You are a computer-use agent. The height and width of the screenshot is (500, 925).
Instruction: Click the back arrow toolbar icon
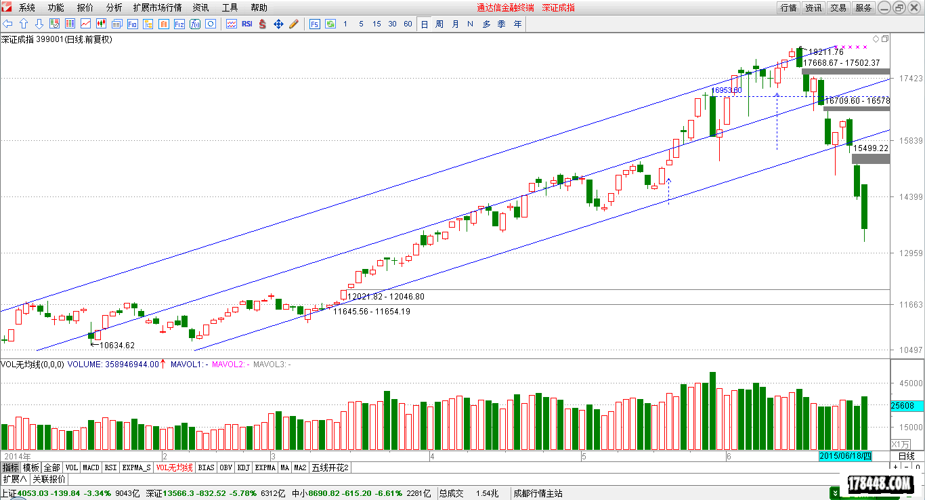click(8, 24)
